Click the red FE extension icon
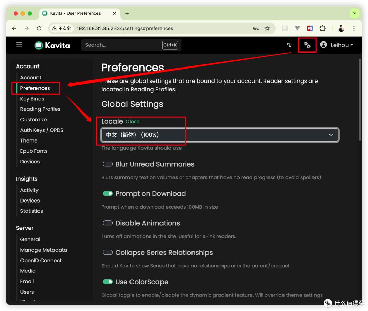This screenshot has width=368, height=311. point(310,28)
